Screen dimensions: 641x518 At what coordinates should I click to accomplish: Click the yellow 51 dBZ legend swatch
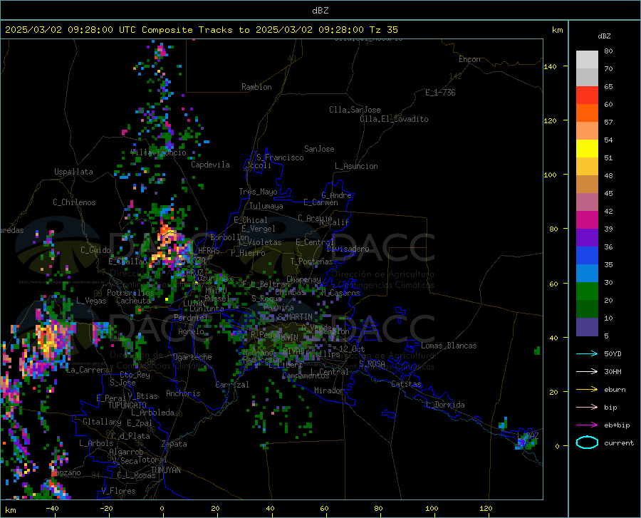tap(587, 149)
